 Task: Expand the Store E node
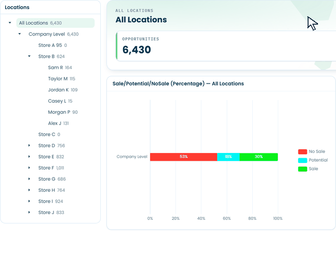(29, 157)
